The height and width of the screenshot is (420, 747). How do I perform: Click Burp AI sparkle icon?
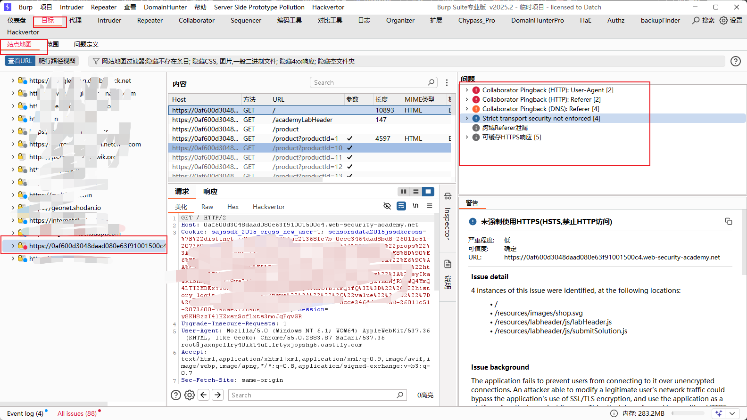tap(719, 413)
